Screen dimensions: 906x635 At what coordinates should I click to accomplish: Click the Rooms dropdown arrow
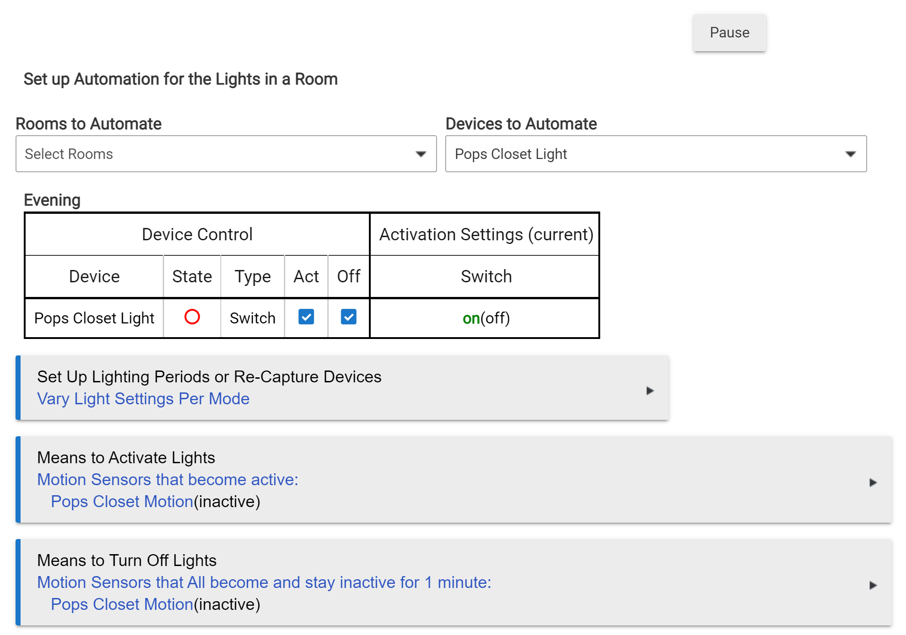click(421, 154)
